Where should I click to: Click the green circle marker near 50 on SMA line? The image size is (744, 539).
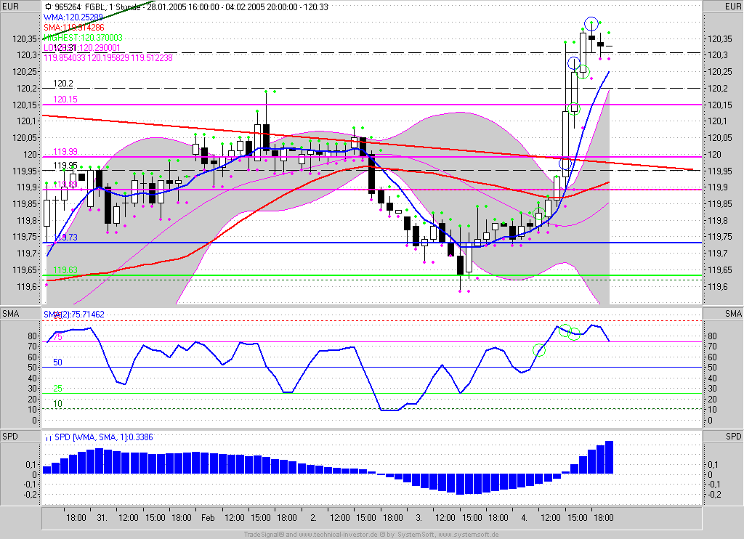tap(539, 350)
